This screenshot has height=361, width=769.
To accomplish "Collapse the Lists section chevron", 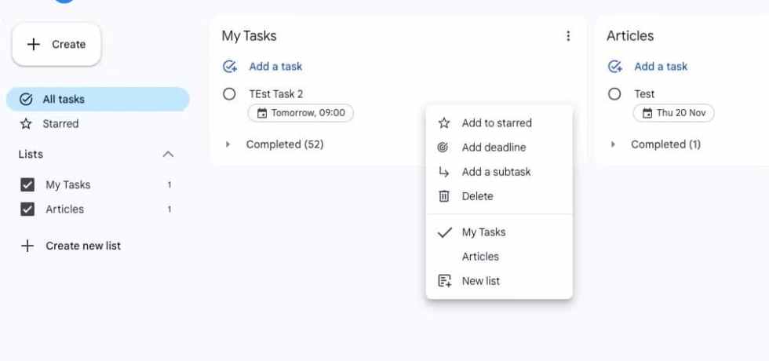I will point(168,155).
